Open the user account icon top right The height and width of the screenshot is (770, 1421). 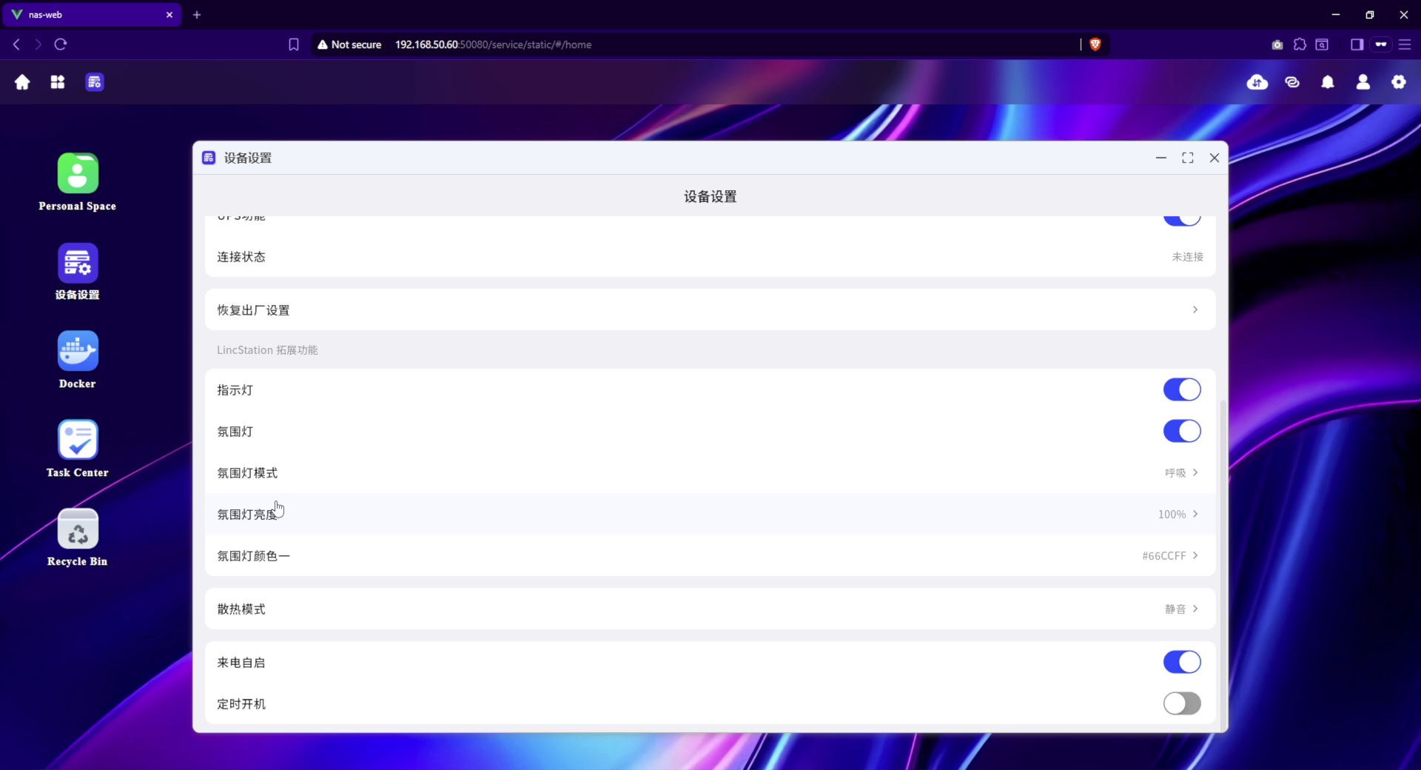1363,82
